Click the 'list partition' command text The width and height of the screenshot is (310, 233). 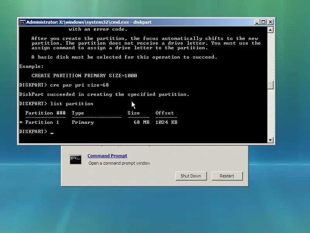point(72,104)
